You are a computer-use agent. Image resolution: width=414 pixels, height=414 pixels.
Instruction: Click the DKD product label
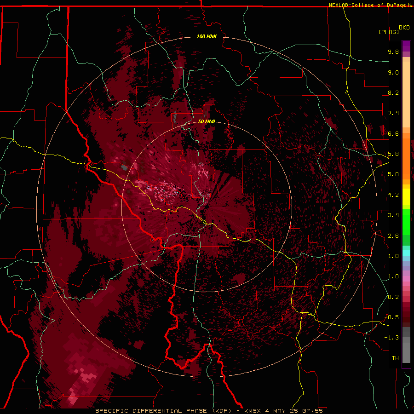pos(404,28)
